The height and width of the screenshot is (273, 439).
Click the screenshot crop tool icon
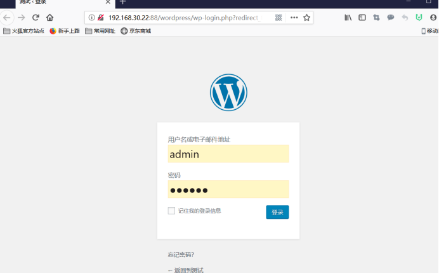(376, 18)
